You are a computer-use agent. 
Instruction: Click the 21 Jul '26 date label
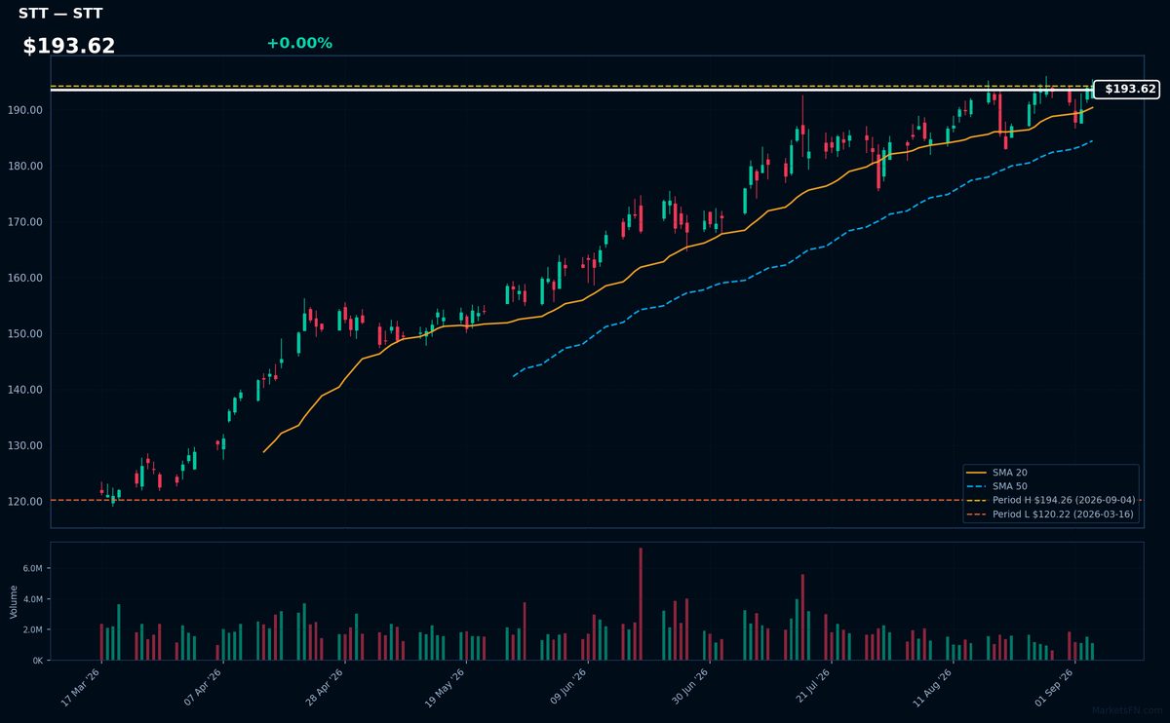pyautogui.click(x=810, y=688)
